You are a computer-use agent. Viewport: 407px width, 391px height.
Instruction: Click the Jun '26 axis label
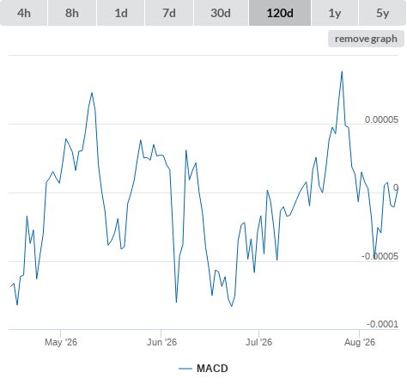point(161,342)
